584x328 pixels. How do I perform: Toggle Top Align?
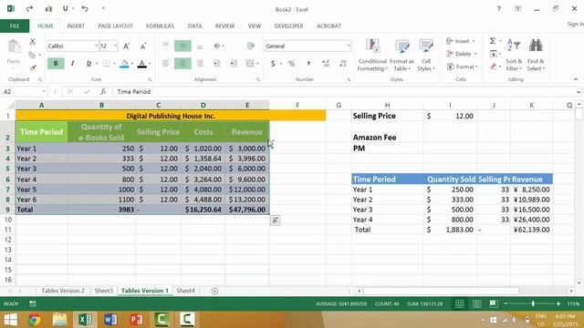(x=165, y=45)
